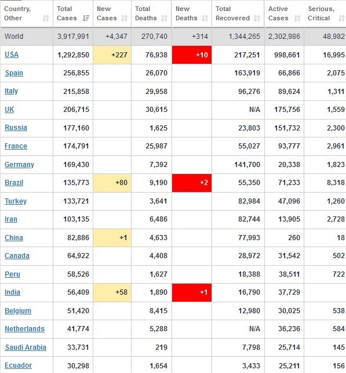The width and height of the screenshot is (346, 373).
Task: Click the Germany link
Action: coord(19,164)
